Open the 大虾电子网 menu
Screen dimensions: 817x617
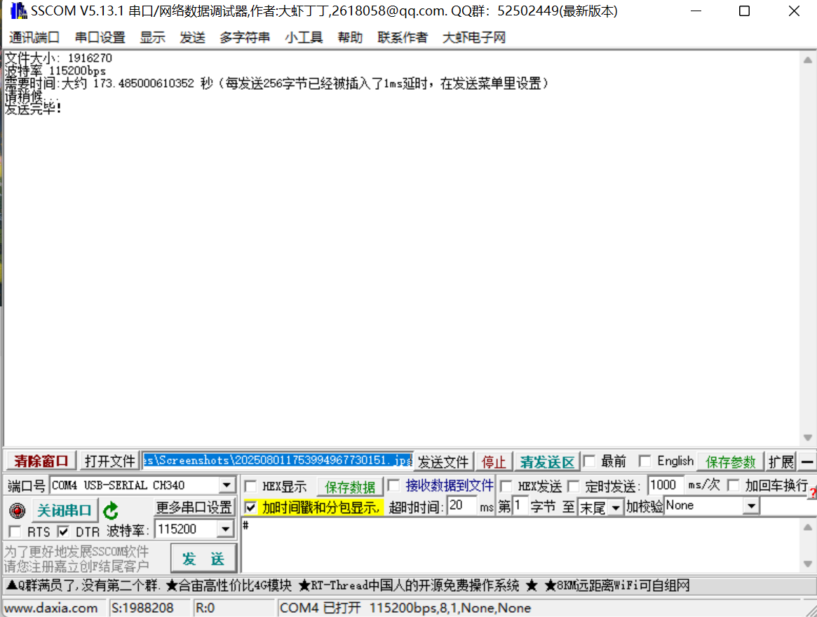click(x=474, y=38)
